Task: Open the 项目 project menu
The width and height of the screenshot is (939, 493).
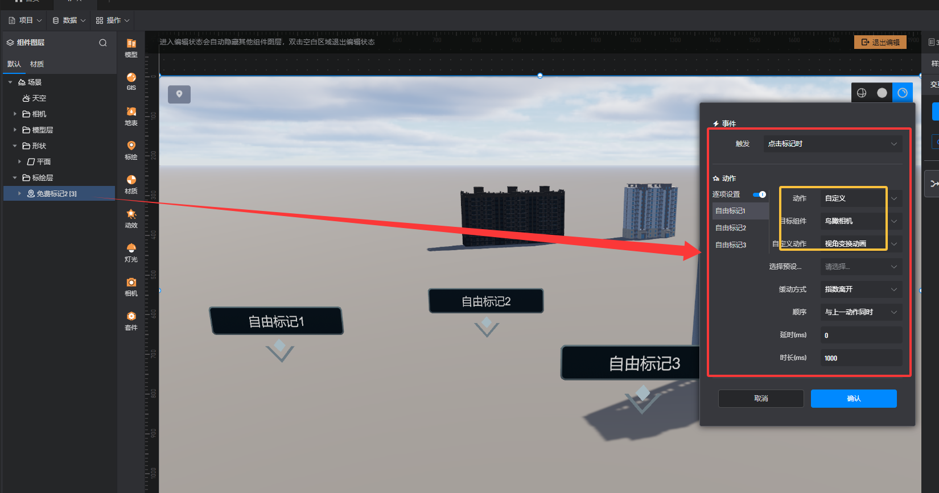Action: 25,20
